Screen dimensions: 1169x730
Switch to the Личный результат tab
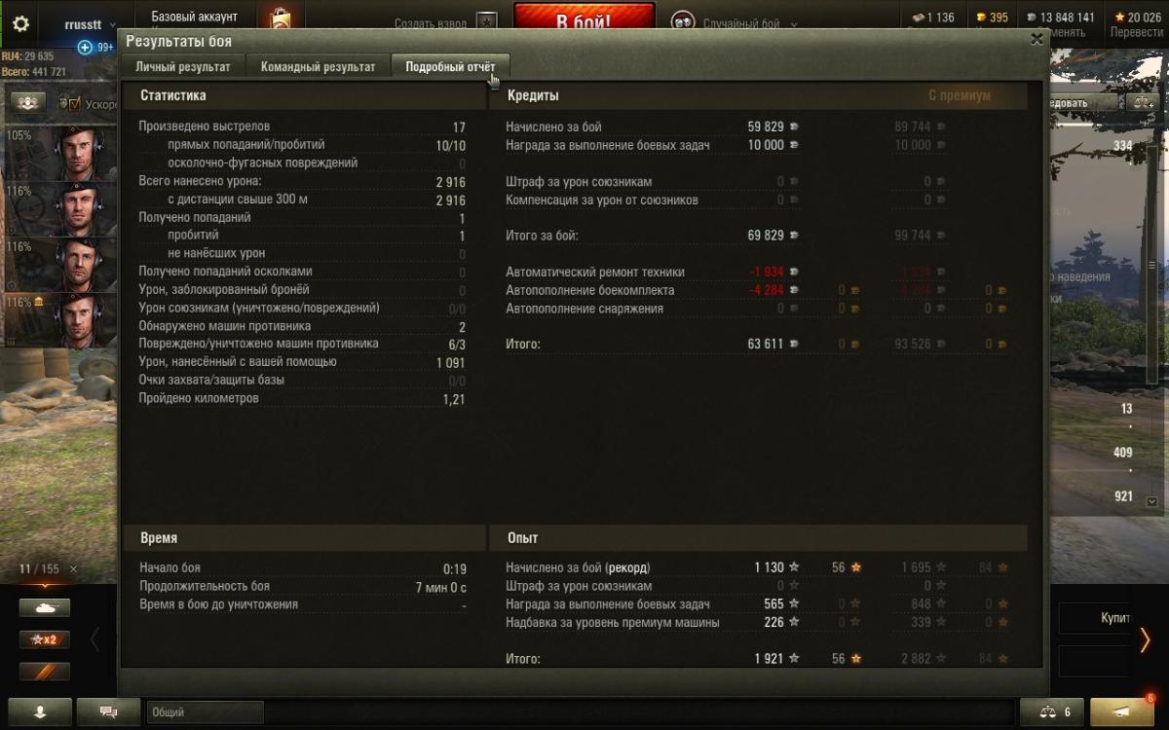click(x=183, y=67)
